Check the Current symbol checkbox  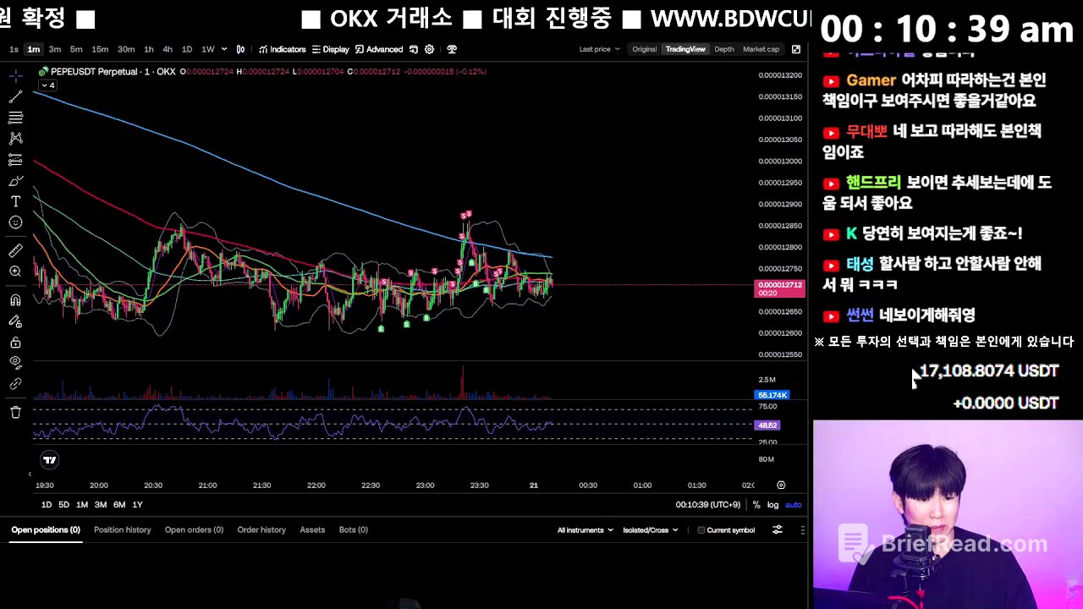click(701, 530)
